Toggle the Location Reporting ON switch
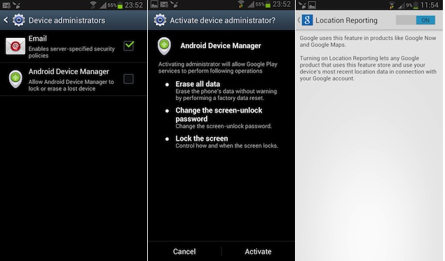Screen dimensions: 445x261 pyautogui.click(x=416, y=20)
